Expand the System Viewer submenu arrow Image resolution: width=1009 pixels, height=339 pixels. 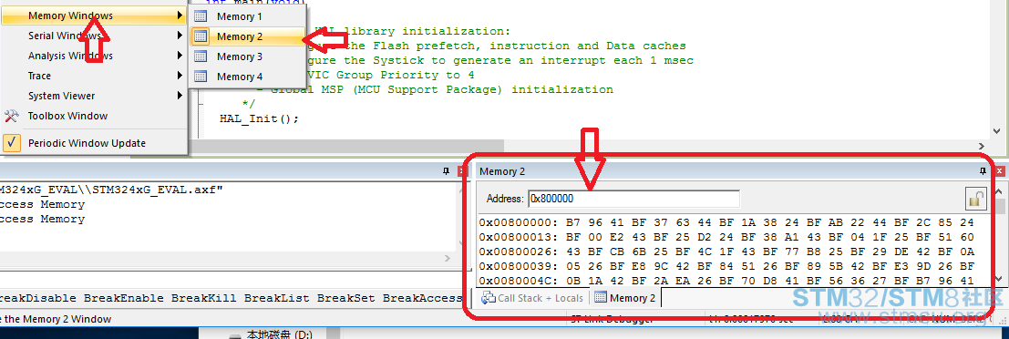[x=180, y=95]
